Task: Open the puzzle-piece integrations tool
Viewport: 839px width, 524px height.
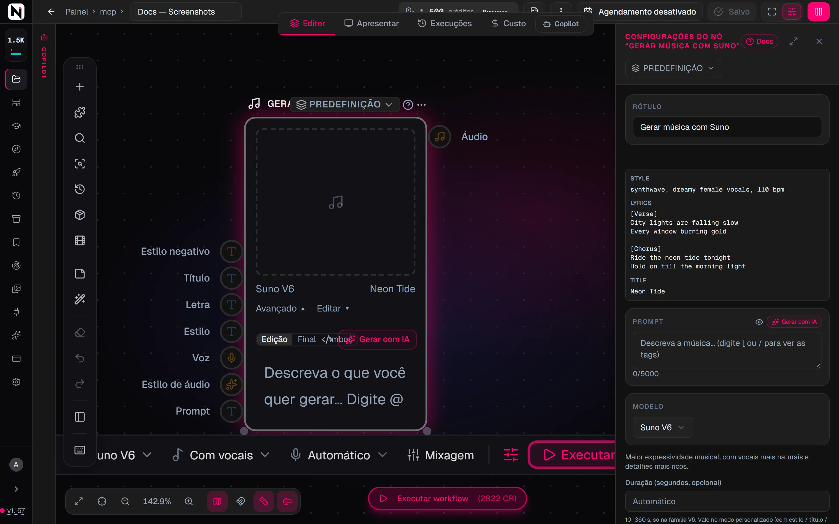Action: (80, 112)
